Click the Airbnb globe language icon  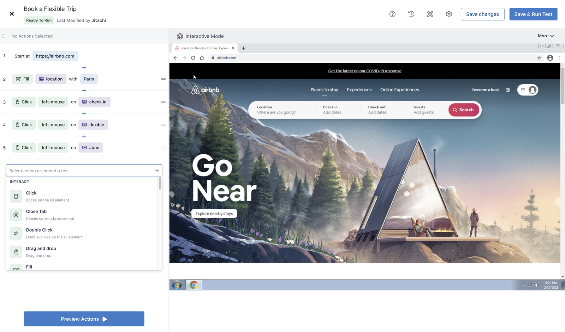pos(508,90)
